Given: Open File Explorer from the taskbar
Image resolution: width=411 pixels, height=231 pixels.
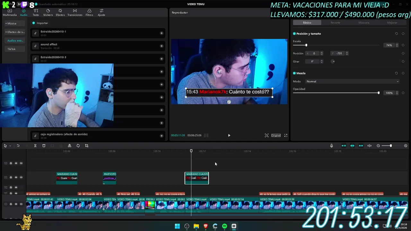Looking at the screenshot, I should (196, 226).
